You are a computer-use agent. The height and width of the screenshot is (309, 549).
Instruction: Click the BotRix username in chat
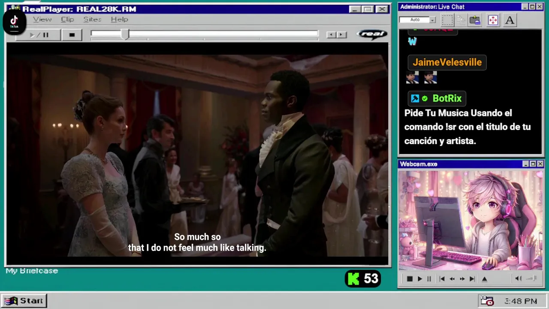pos(447,98)
